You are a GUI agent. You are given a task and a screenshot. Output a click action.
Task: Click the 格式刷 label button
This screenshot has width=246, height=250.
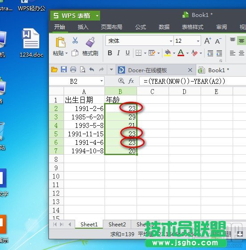[x=90, y=53]
